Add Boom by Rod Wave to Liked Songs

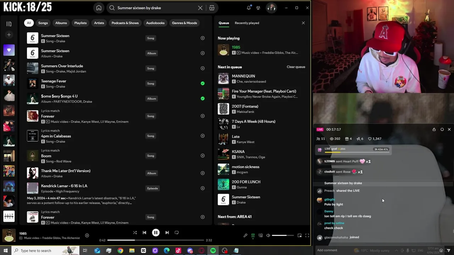pos(203,155)
